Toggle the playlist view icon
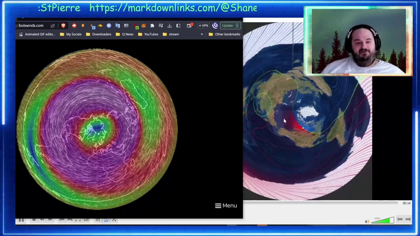 click(98, 220)
